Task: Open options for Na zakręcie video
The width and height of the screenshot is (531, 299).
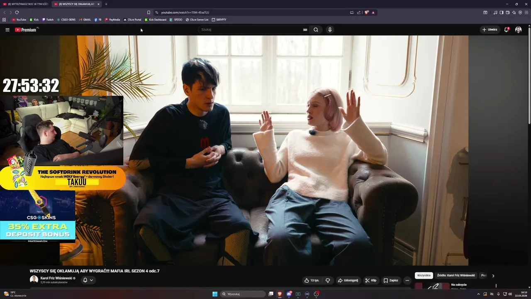Action: tap(496, 286)
